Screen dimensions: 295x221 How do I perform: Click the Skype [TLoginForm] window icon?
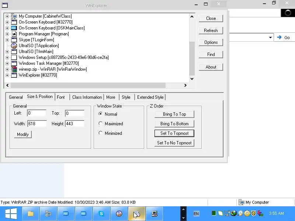point(14,40)
